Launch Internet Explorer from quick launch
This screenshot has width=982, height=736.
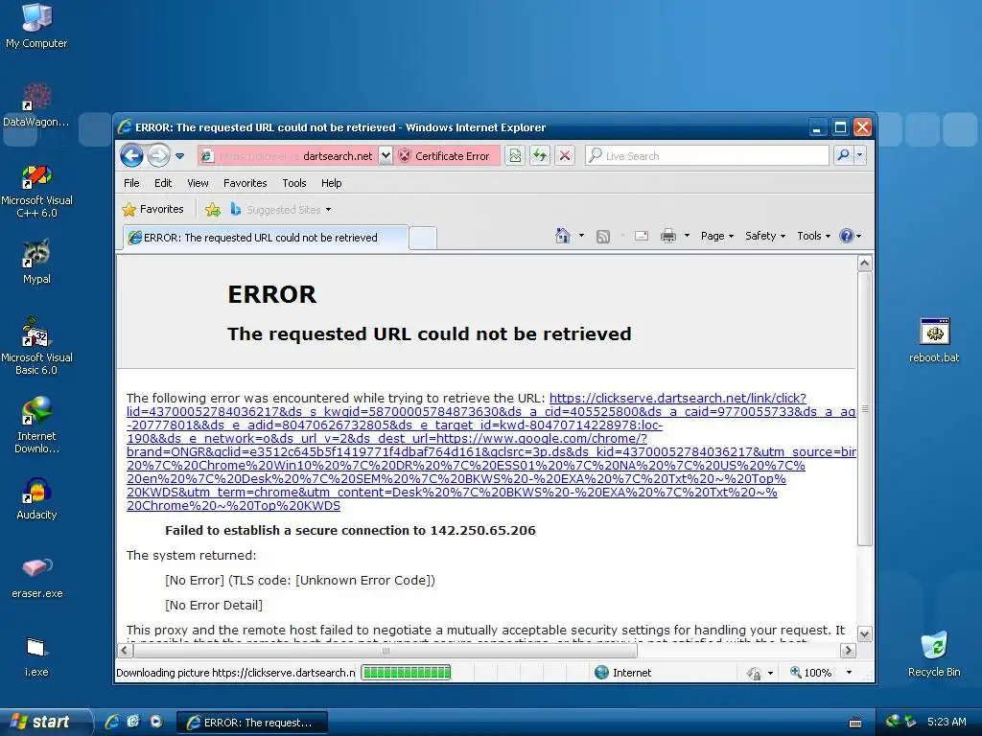click(x=112, y=722)
